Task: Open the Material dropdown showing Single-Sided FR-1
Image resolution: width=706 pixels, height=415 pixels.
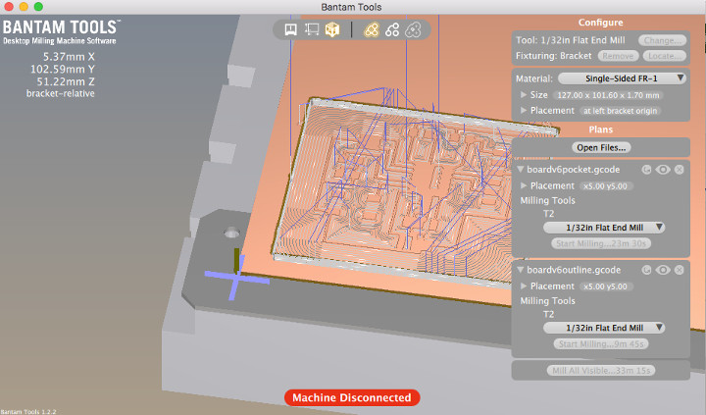Action: (622, 78)
